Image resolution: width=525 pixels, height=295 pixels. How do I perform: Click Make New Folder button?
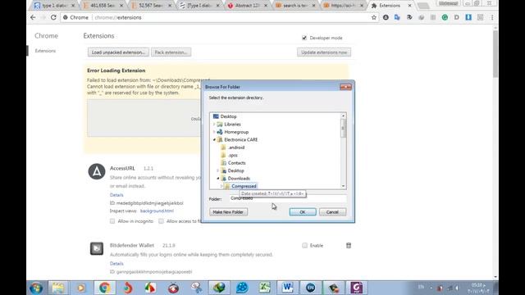(228, 212)
